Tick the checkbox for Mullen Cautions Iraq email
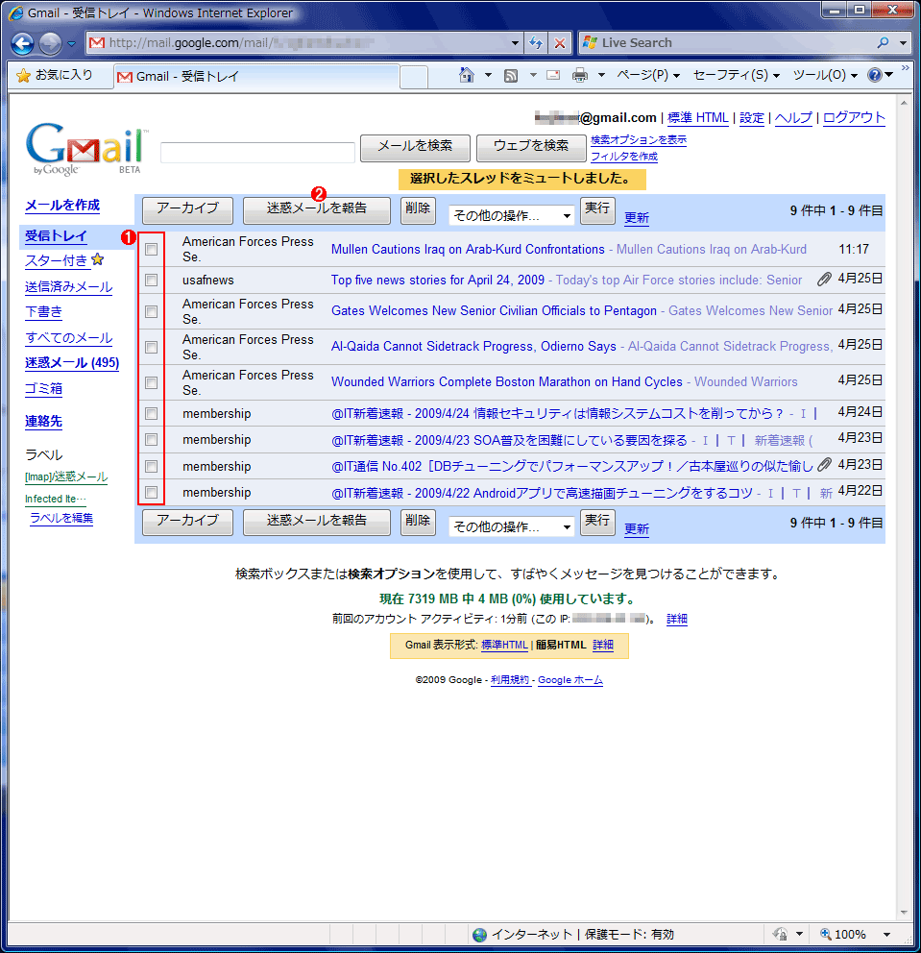921x953 pixels. (152, 249)
